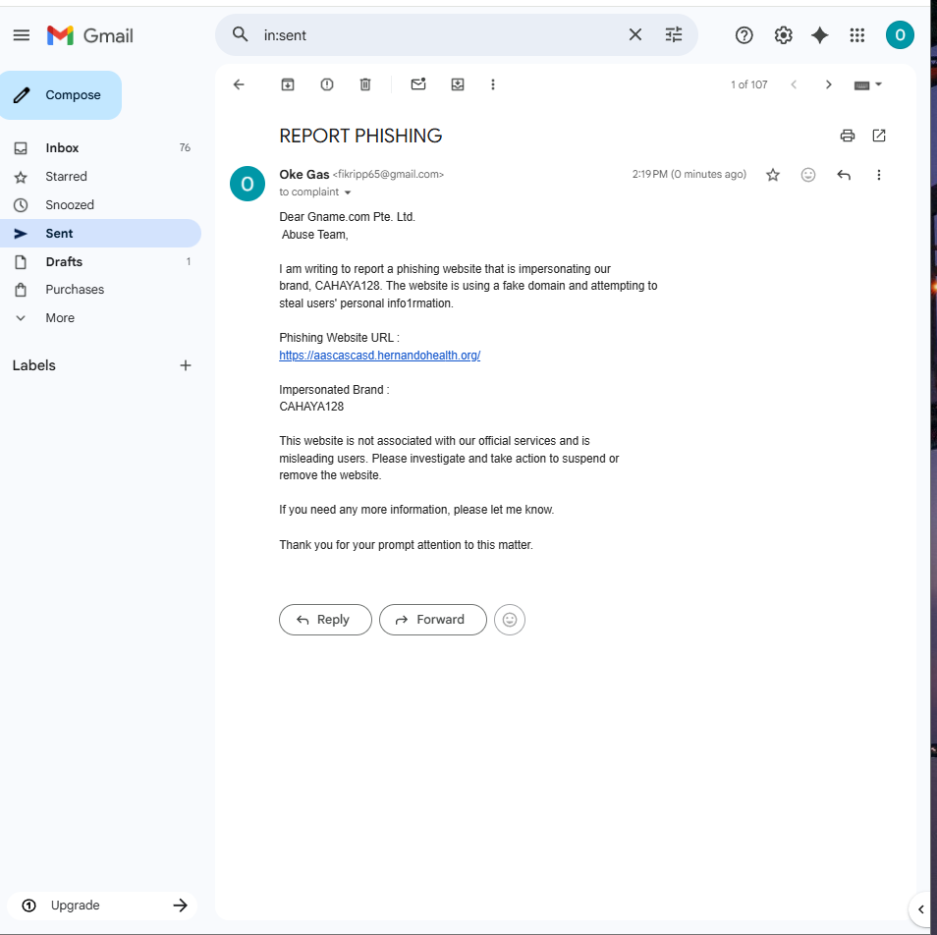This screenshot has height=935, width=937.
Task: Click sender avatar for Oke Gas
Action: click(x=248, y=184)
